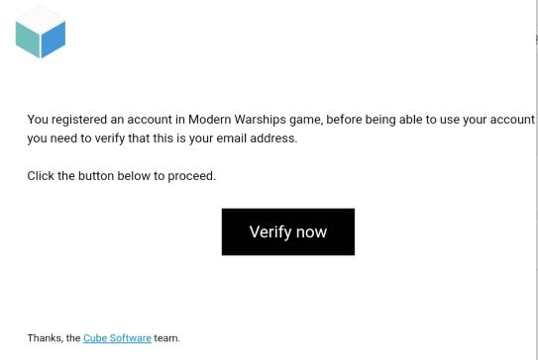The height and width of the screenshot is (360, 538).
Task: Click the words "email address" in the message
Action: coord(257,138)
